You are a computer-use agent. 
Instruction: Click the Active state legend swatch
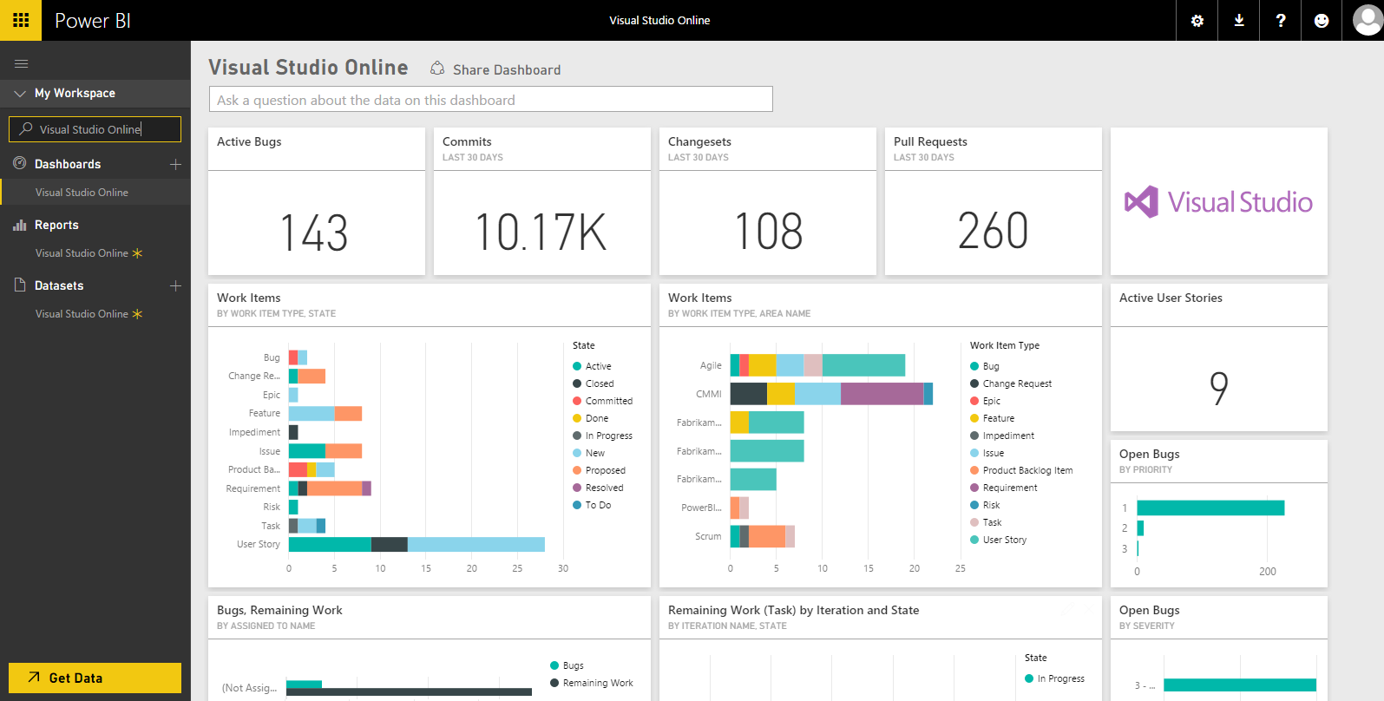pos(577,366)
